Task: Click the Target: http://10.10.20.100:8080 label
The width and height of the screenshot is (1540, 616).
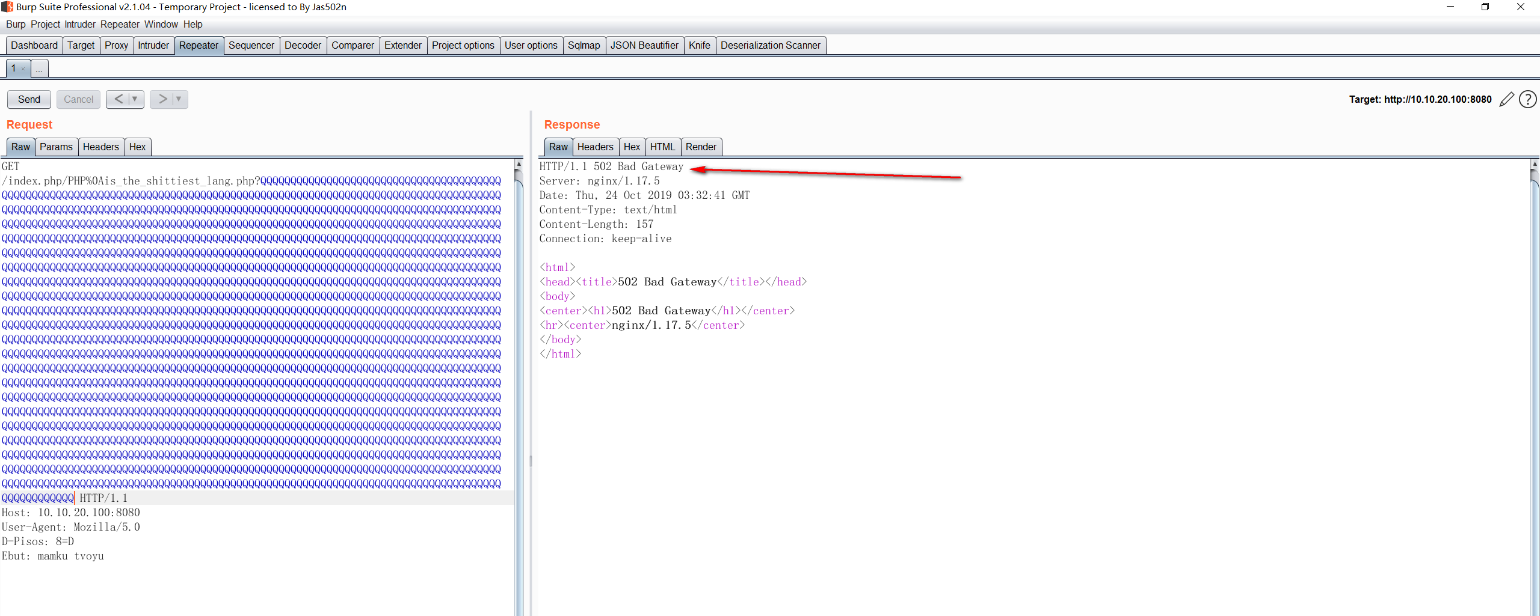Action: pyautogui.click(x=1420, y=99)
